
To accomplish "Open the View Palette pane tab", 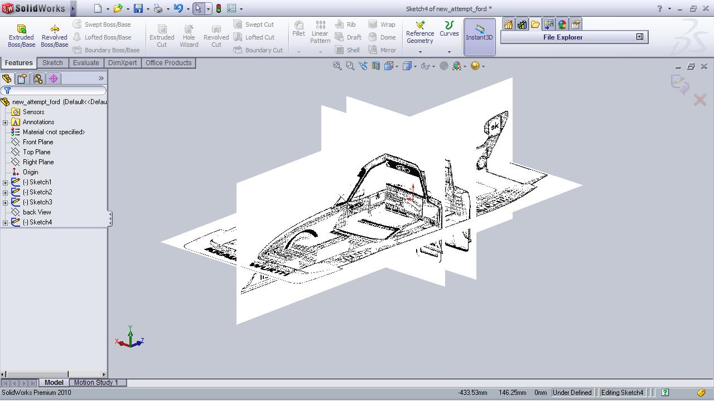I will 548,25.
